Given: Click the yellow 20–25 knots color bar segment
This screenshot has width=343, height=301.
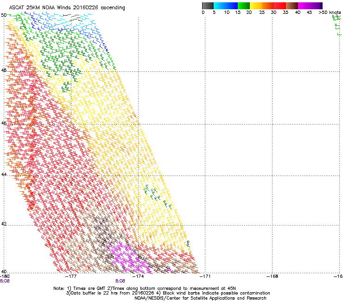Looking at the screenshot, I should 256,6.
